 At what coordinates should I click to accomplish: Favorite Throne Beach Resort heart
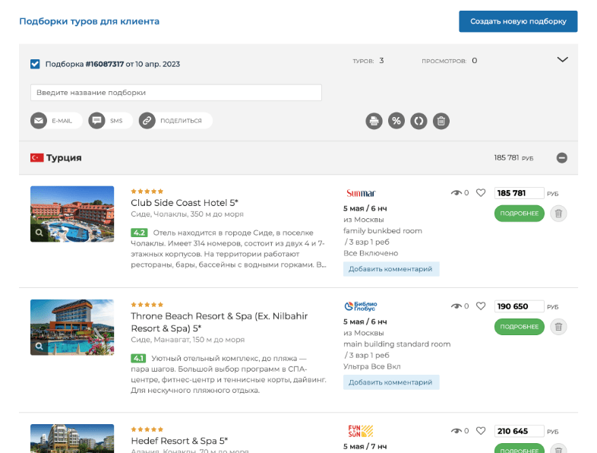pyautogui.click(x=481, y=306)
